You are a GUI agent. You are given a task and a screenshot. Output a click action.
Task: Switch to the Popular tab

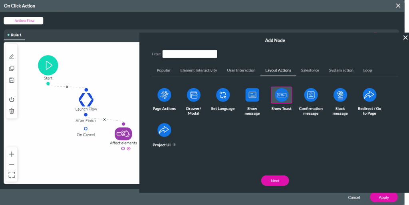[x=163, y=70]
